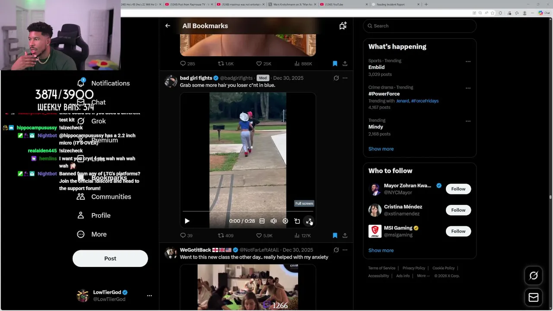Compose with the Post button
Image resolution: width=553 pixels, height=311 pixels.
click(x=110, y=258)
